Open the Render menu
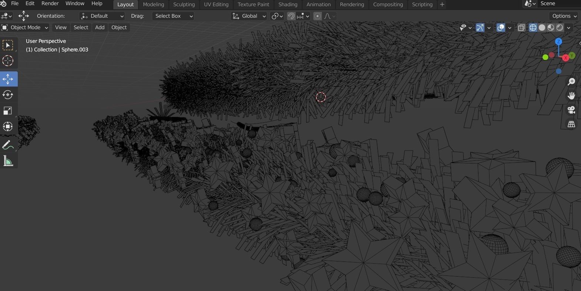Image resolution: width=581 pixels, height=291 pixels. [50, 3]
